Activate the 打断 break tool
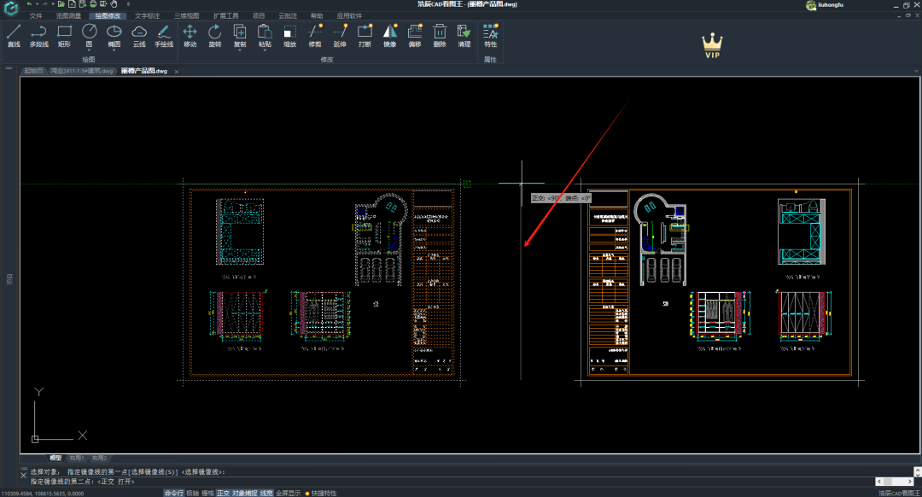 [x=365, y=35]
